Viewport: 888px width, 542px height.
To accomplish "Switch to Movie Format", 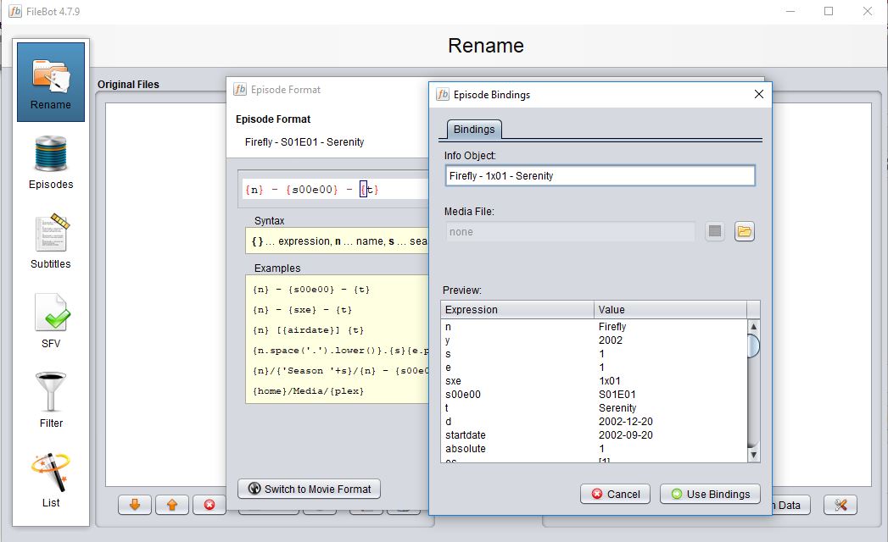I will click(x=310, y=489).
